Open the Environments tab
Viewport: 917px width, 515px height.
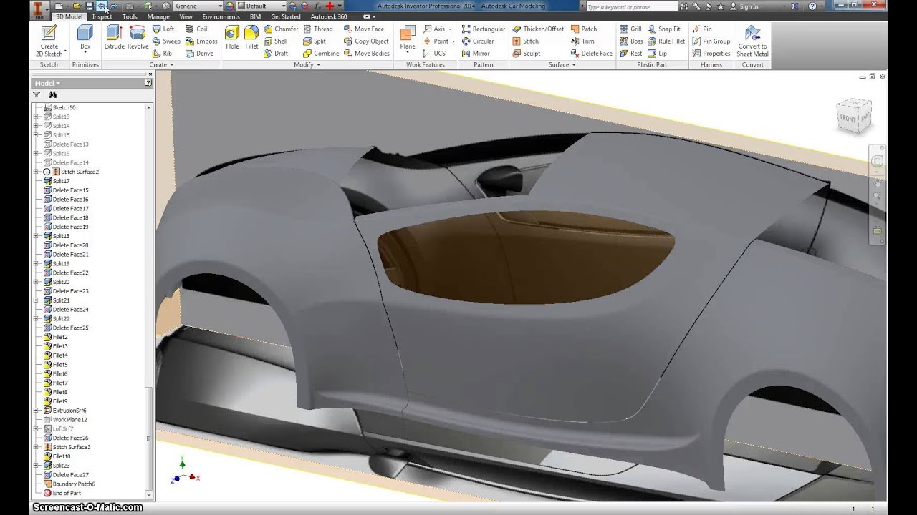[x=221, y=16]
